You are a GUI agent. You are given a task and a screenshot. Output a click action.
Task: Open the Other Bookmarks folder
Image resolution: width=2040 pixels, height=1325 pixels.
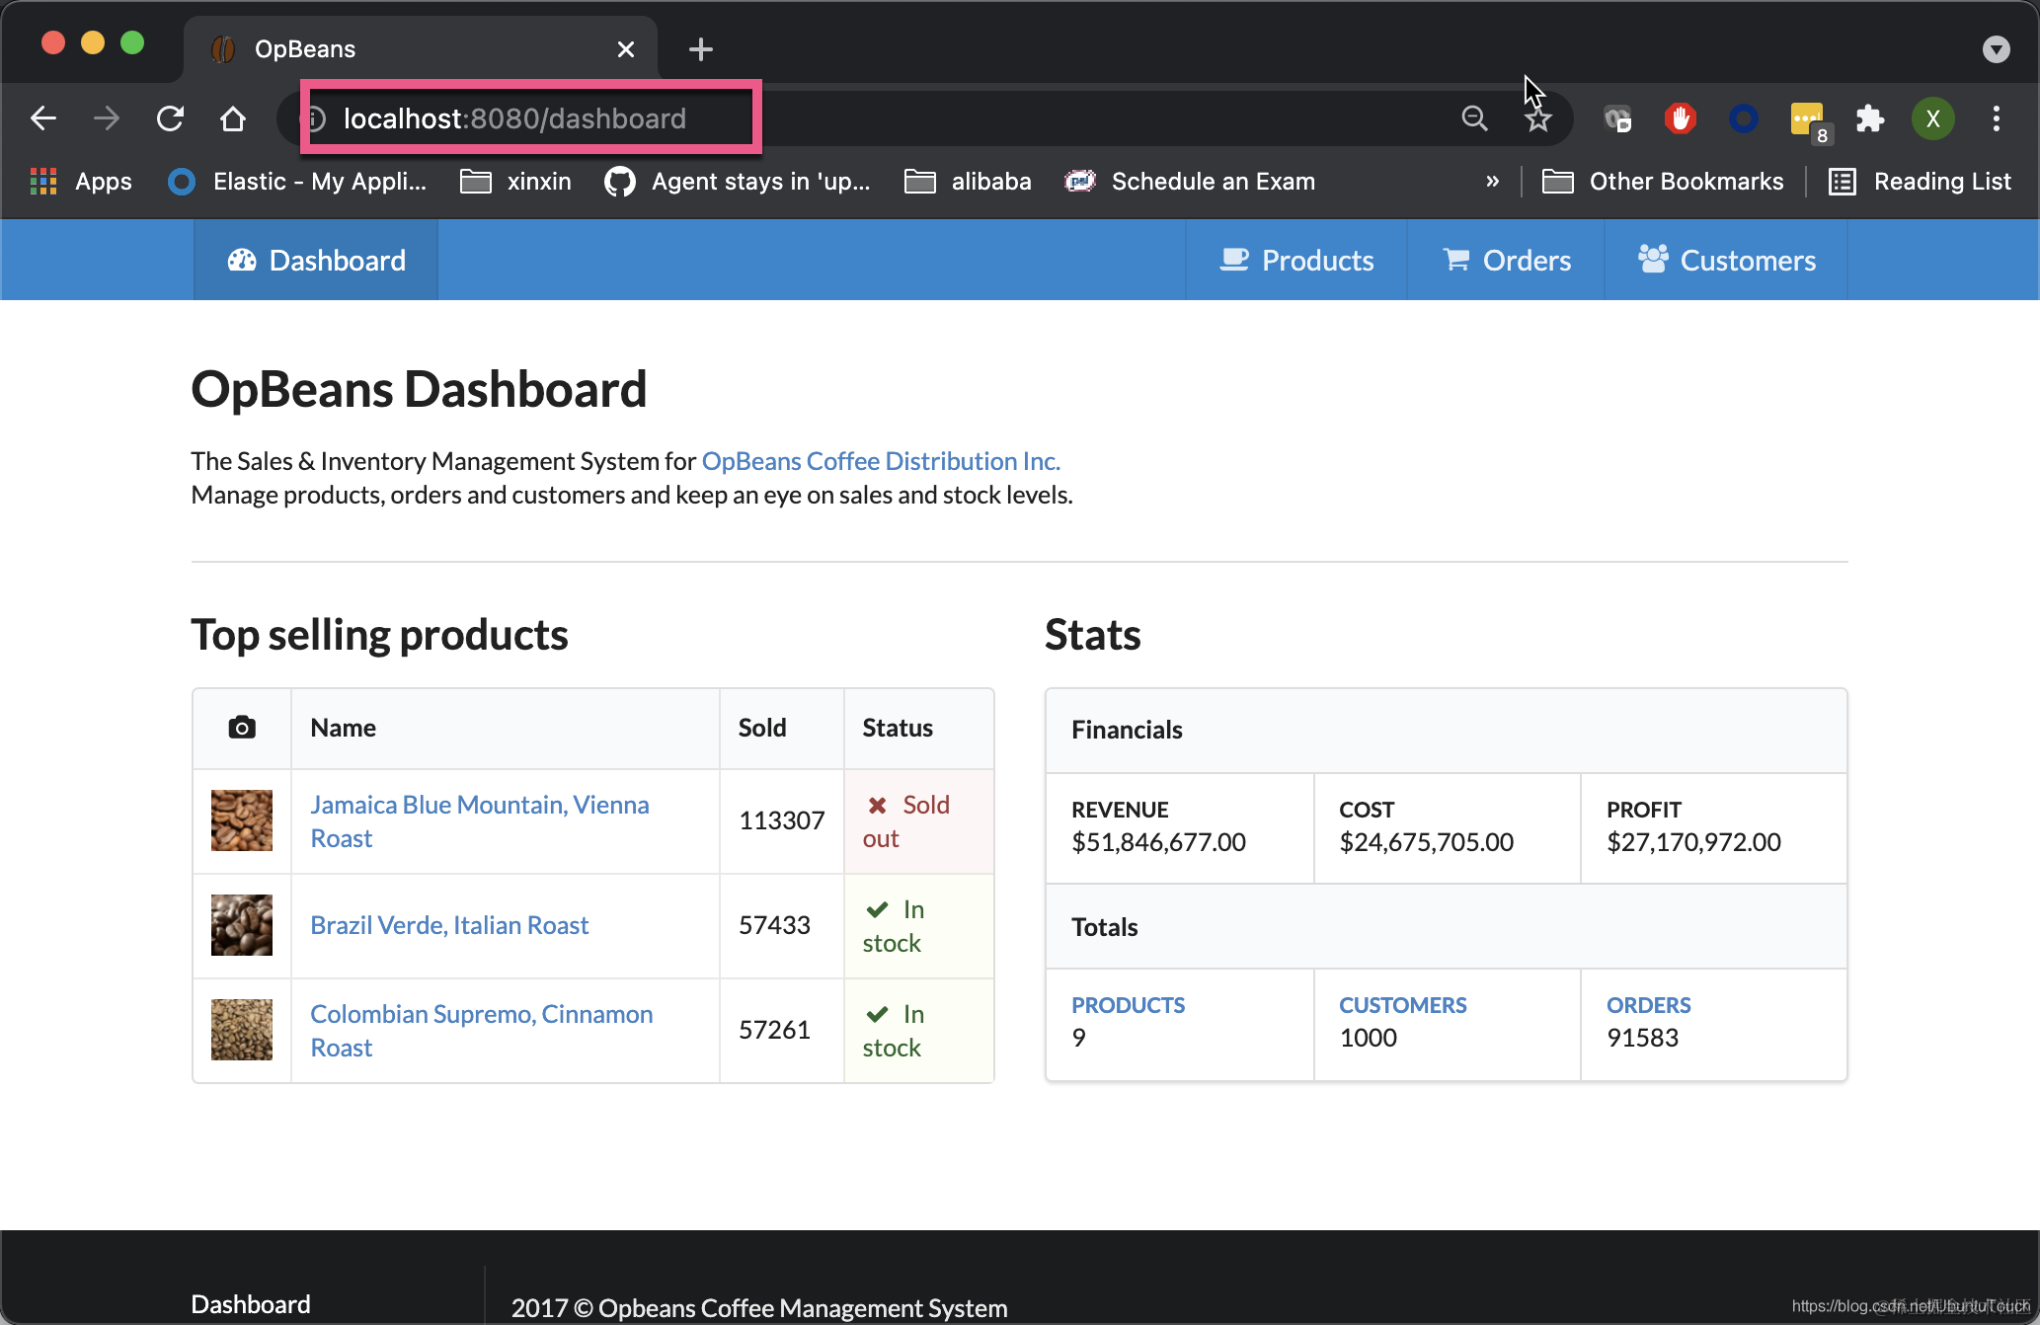[1664, 182]
